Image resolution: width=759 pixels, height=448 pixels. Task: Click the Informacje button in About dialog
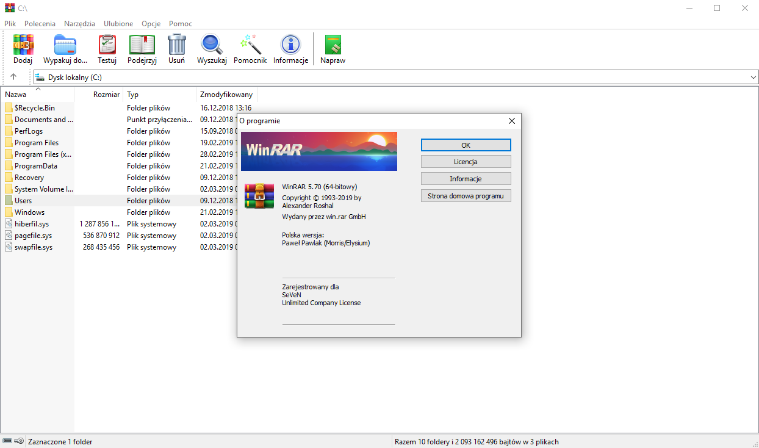click(466, 179)
